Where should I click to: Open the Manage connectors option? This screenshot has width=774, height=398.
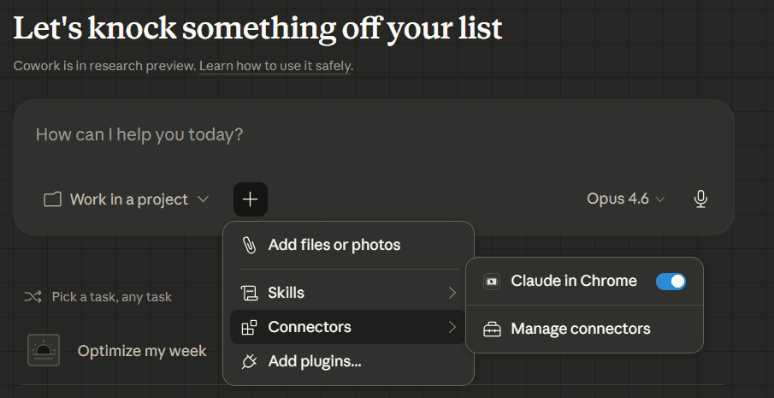[580, 329]
